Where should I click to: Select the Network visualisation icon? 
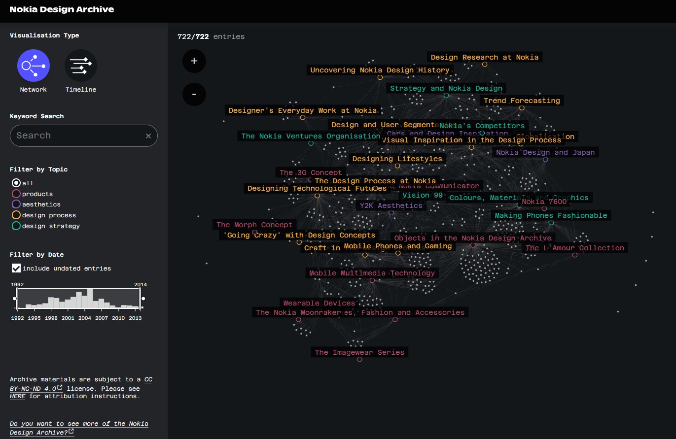coord(34,66)
